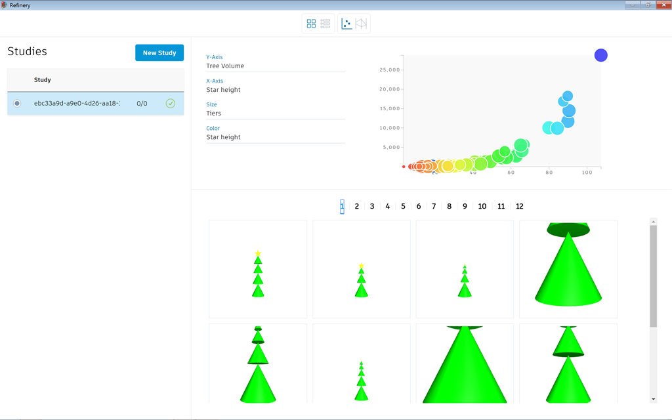Click the thumbnail scrollbar down arrow
This screenshot has height=420, width=672.
(x=653, y=399)
